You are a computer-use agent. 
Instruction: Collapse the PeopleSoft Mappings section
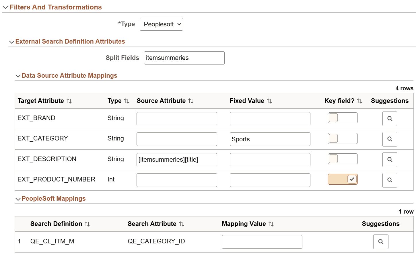click(18, 199)
